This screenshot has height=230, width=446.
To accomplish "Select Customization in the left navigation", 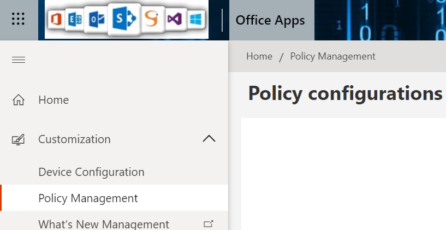I will point(74,139).
